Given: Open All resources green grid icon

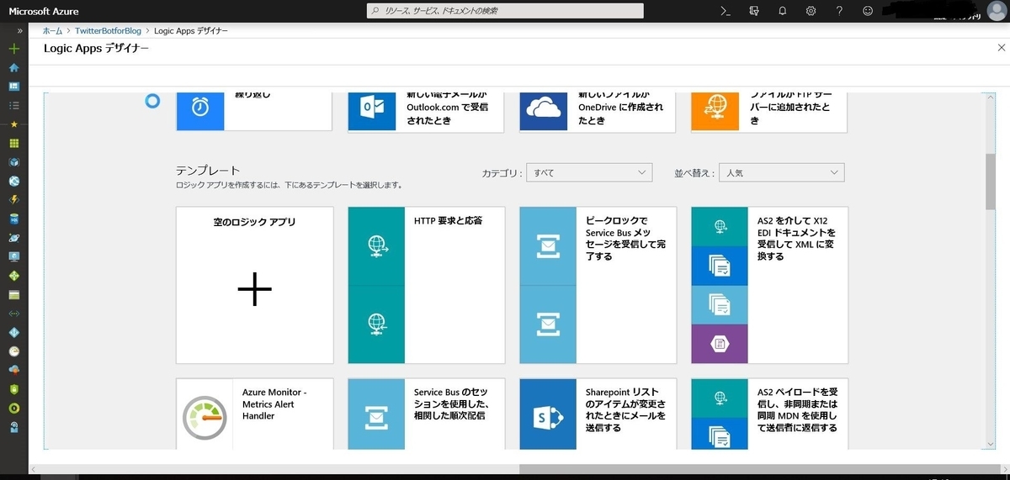Looking at the screenshot, I should 13,143.
